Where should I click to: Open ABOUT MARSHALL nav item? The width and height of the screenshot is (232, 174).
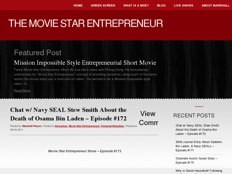coord(215,5)
